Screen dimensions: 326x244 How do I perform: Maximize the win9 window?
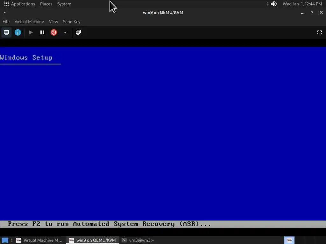click(311, 12)
